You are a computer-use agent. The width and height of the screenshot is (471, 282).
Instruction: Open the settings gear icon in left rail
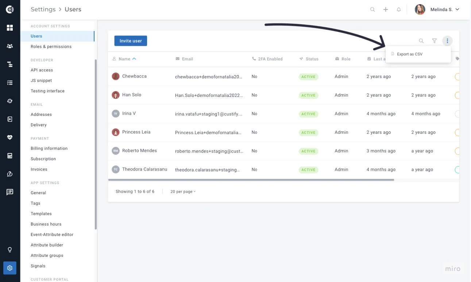point(10,268)
